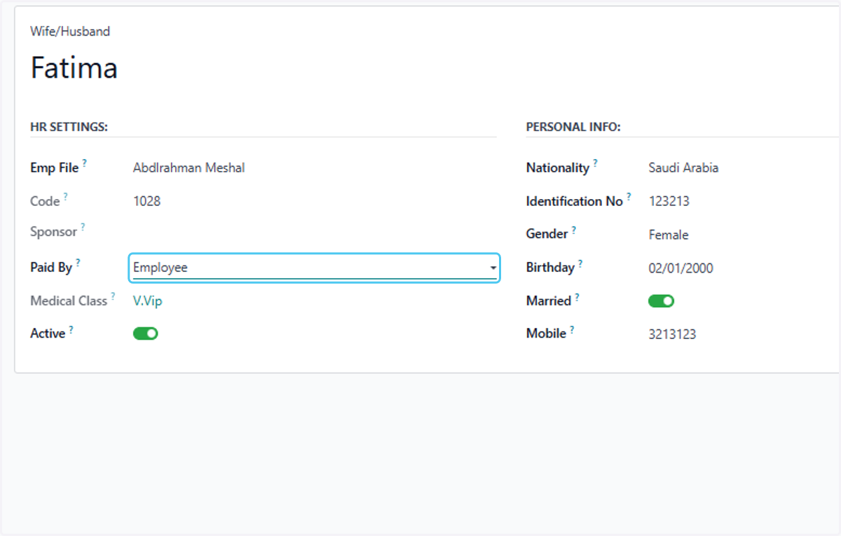Toggle the Active switch off
841x536 pixels.
coord(146,334)
